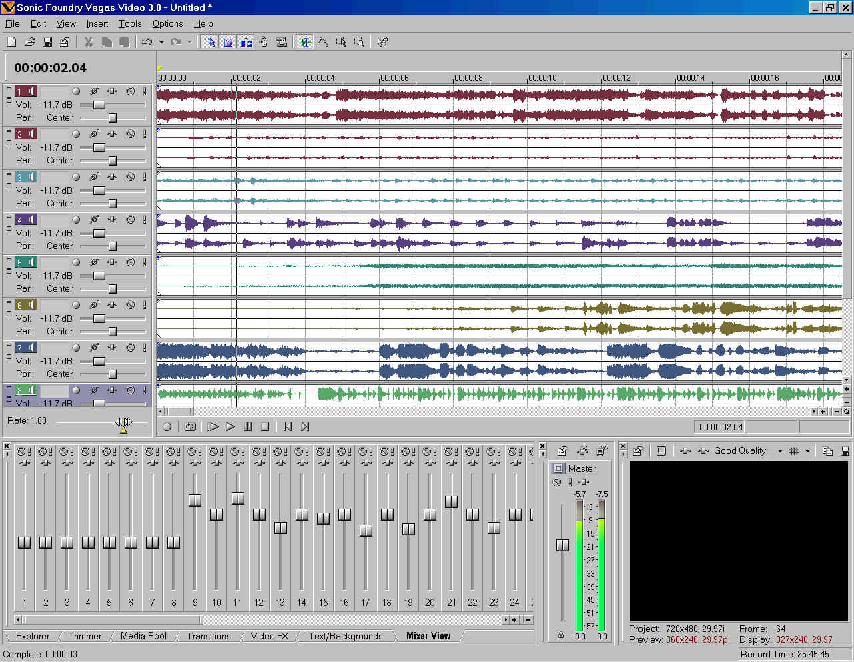The image size is (854, 662).
Task: Toggle Loop Playback in transport bar
Action: pos(190,427)
